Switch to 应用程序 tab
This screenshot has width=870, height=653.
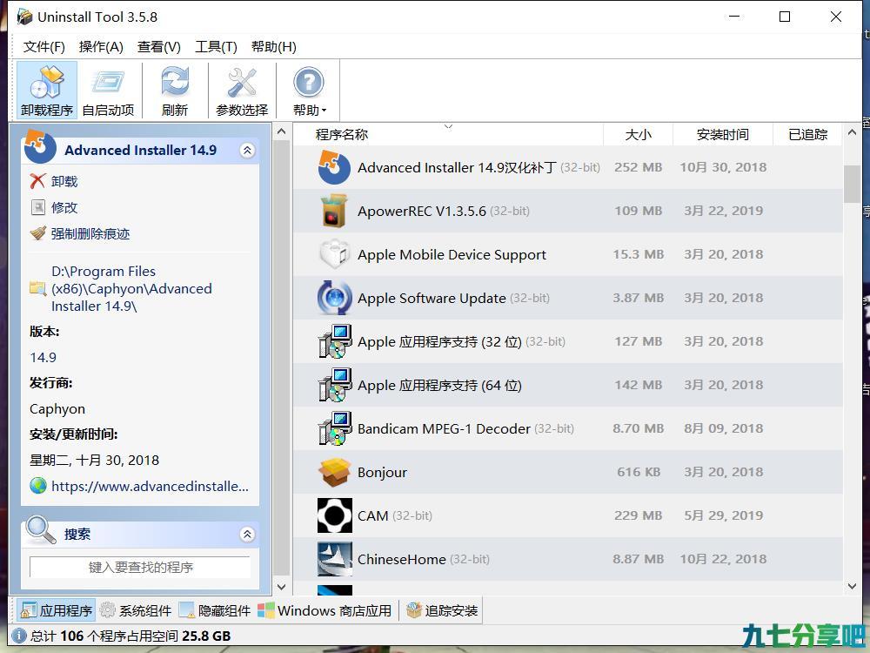pyautogui.click(x=56, y=611)
